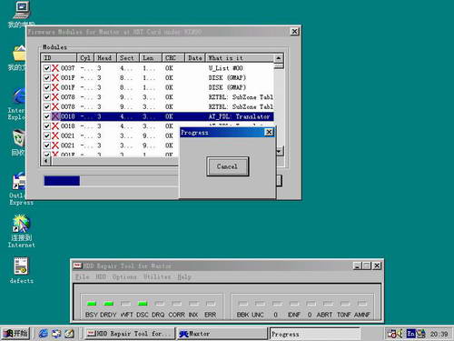Click the Len column header
The height and width of the screenshot is (341, 454).
151,57
